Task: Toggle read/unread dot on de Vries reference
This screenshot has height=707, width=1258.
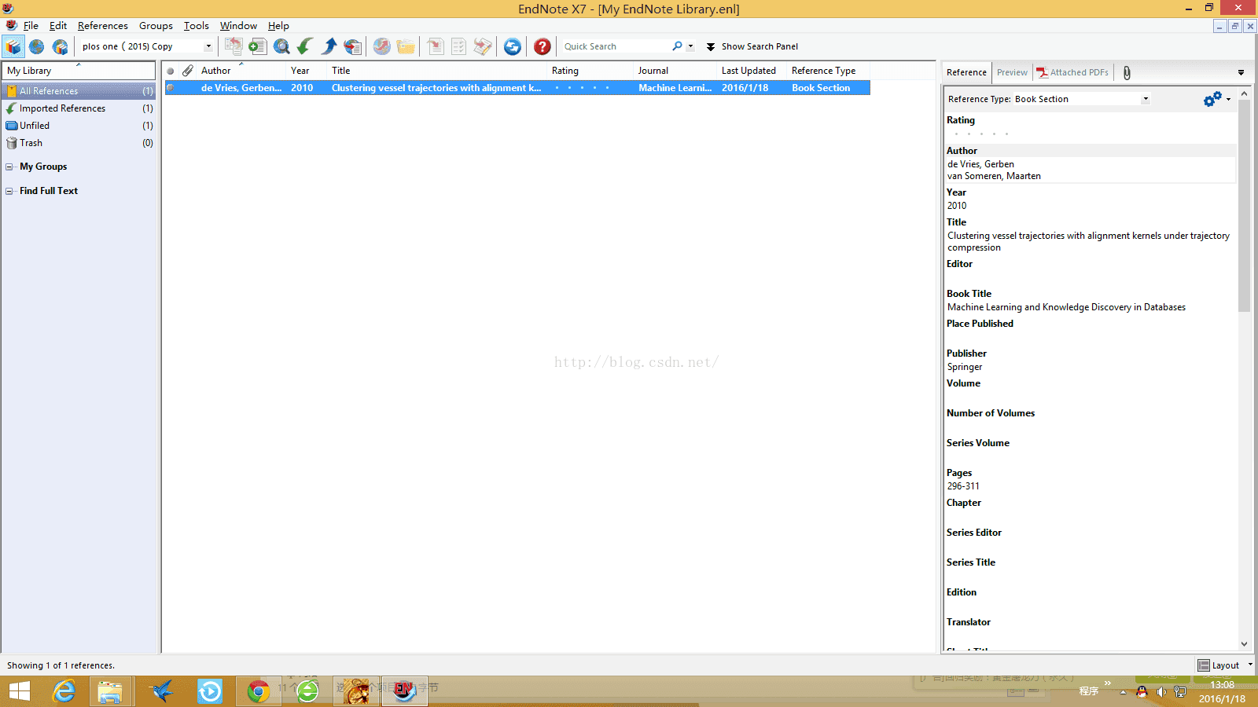Action: coord(171,88)
